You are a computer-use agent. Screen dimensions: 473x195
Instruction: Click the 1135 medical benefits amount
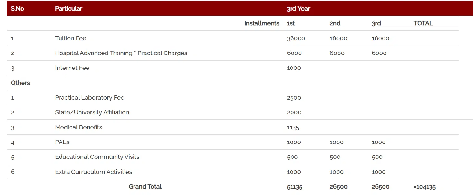click(293, 127)
